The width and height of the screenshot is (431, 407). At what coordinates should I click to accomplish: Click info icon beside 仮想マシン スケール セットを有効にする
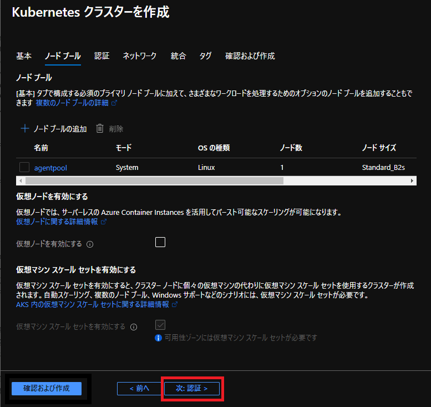click(x=134, y=327)
